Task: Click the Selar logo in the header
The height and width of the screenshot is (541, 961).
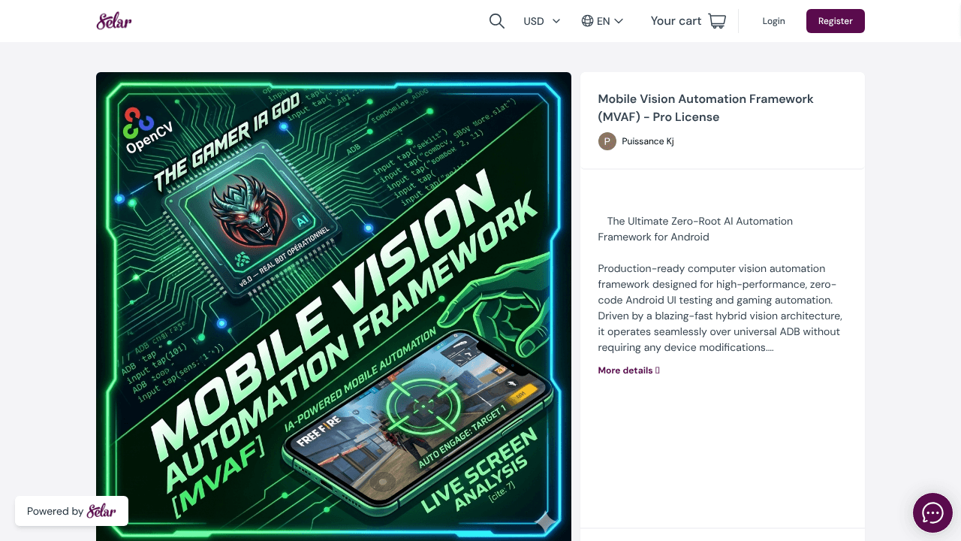Action: [x=114, y=21]
